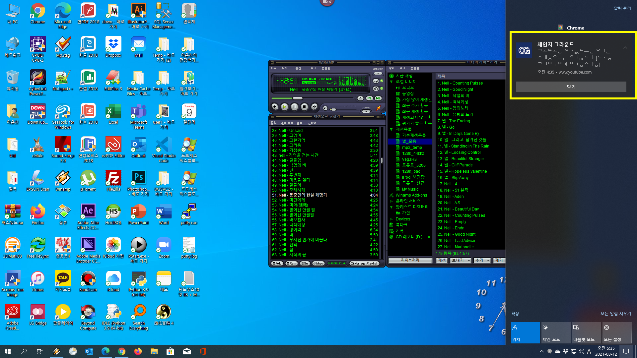Click 재생 button under library track list
Image resolution: width=637 pixels, height=358 pixels.
point(442,261)
